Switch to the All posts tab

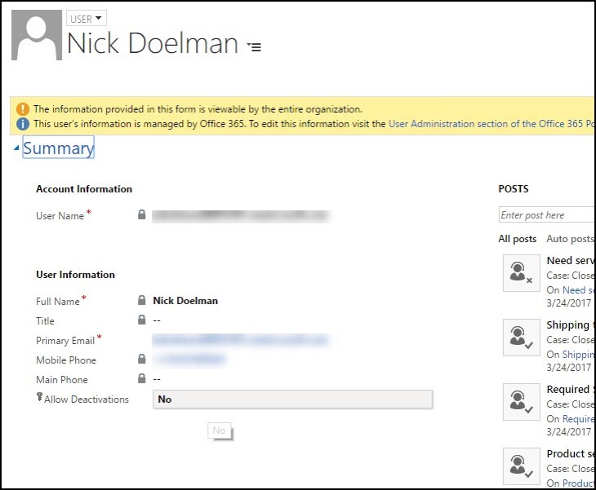517,239
